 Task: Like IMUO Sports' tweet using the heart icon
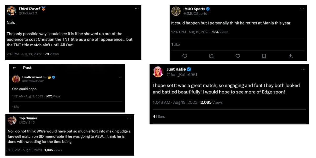(x=238, y=56)
